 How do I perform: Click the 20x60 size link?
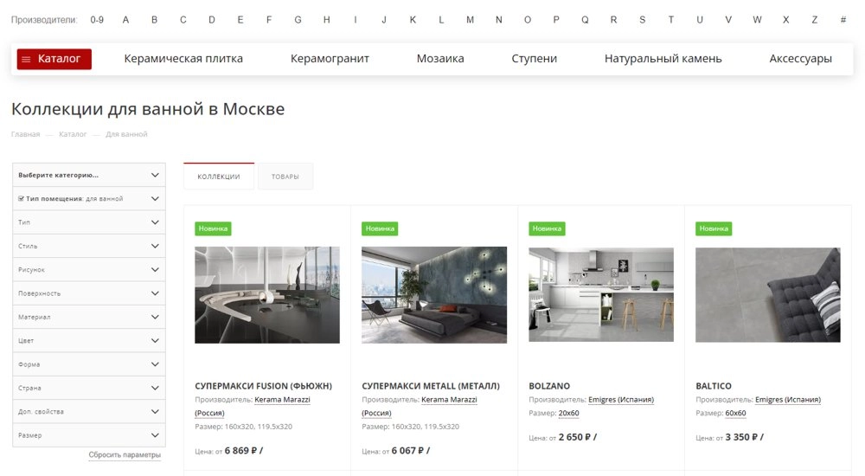pos(569,413)
